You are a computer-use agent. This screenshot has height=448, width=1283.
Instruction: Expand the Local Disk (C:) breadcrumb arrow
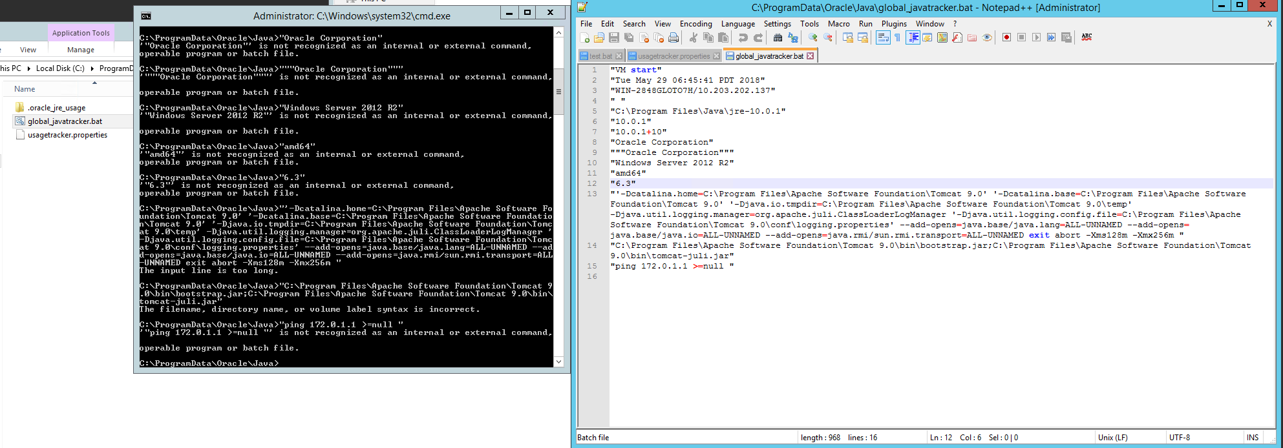pyautogui.click(x=92, y=68)
